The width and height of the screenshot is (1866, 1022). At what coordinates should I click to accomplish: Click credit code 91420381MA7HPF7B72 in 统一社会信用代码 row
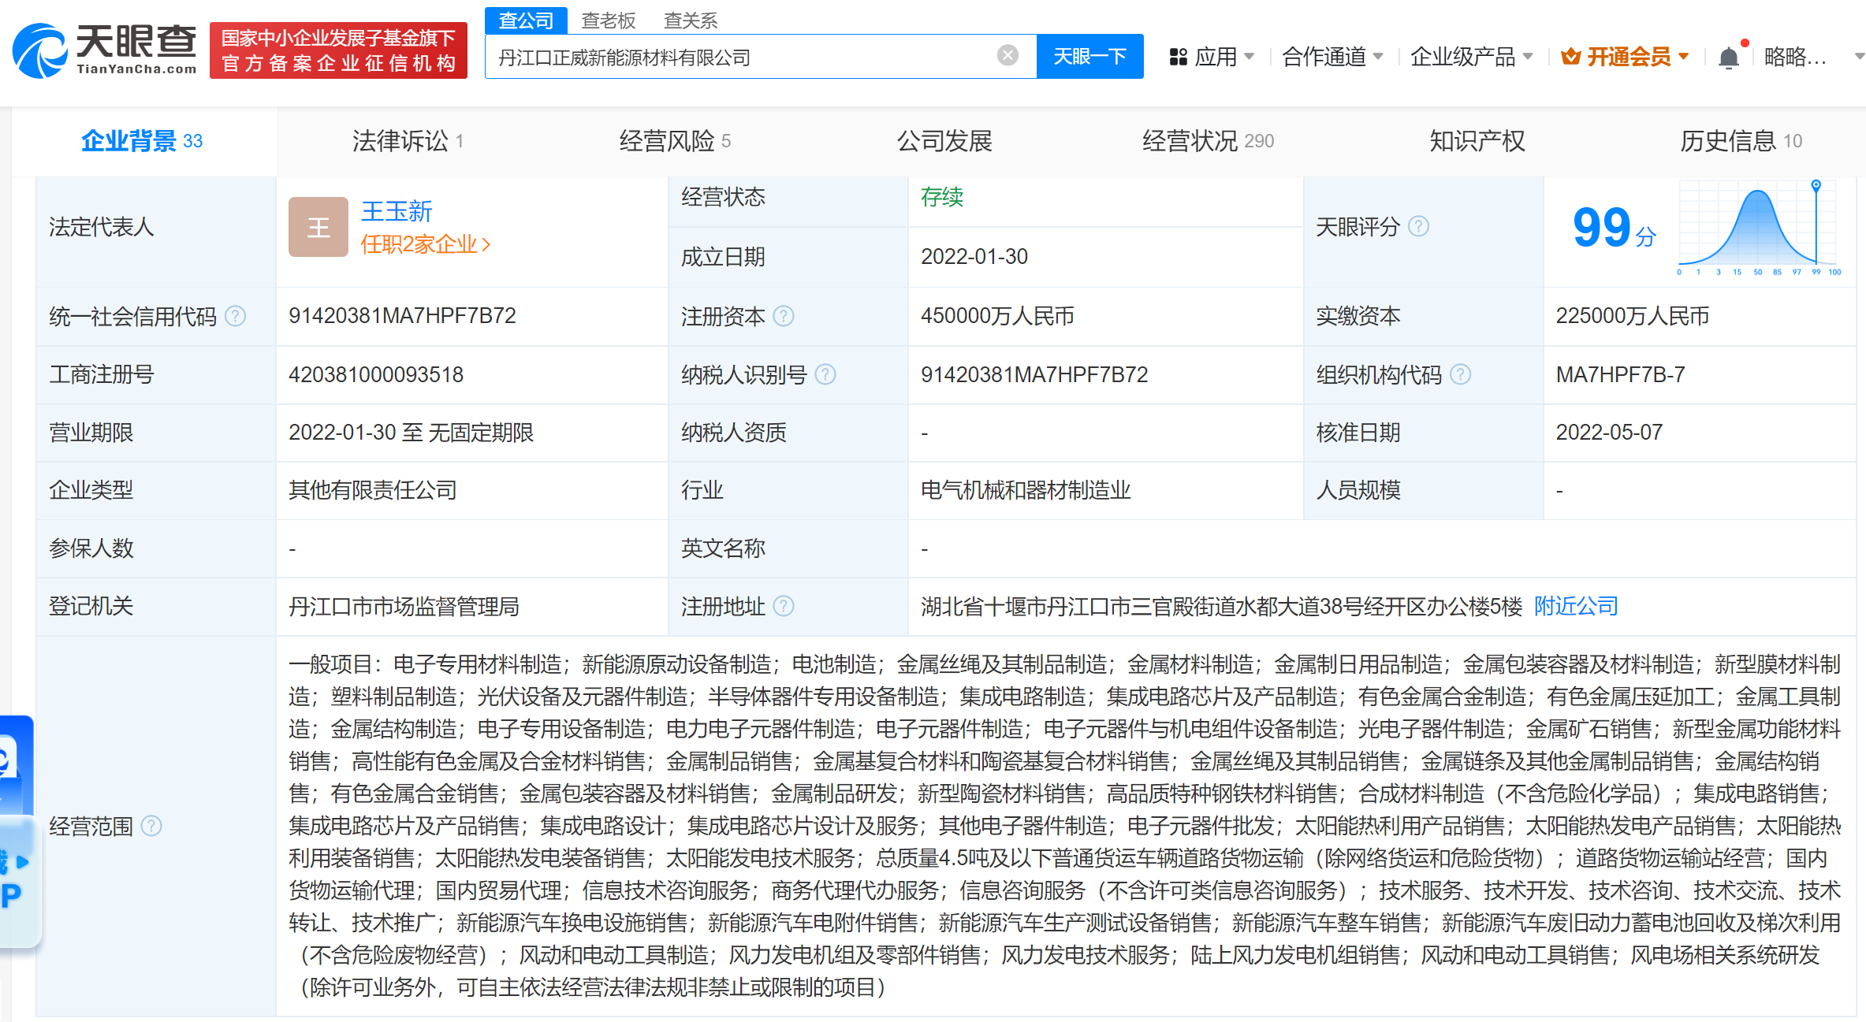tap(402, 316)
